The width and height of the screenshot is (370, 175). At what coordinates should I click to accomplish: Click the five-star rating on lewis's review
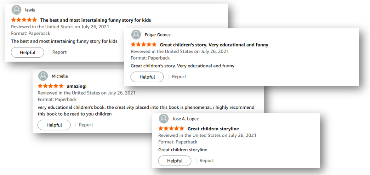[24, 20]
